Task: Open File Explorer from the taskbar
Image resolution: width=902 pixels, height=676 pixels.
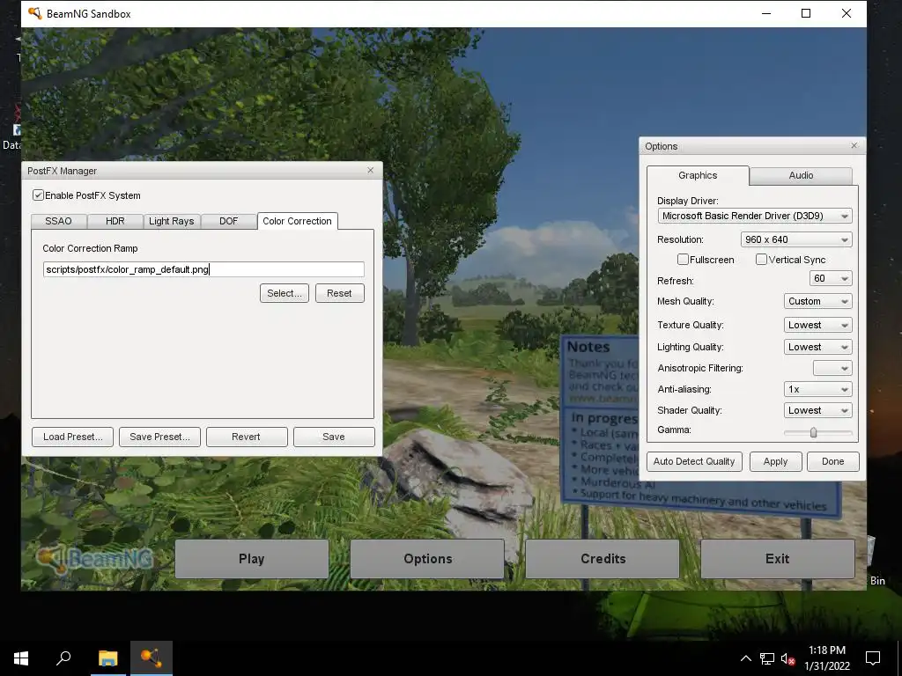Action: (107, 658)
